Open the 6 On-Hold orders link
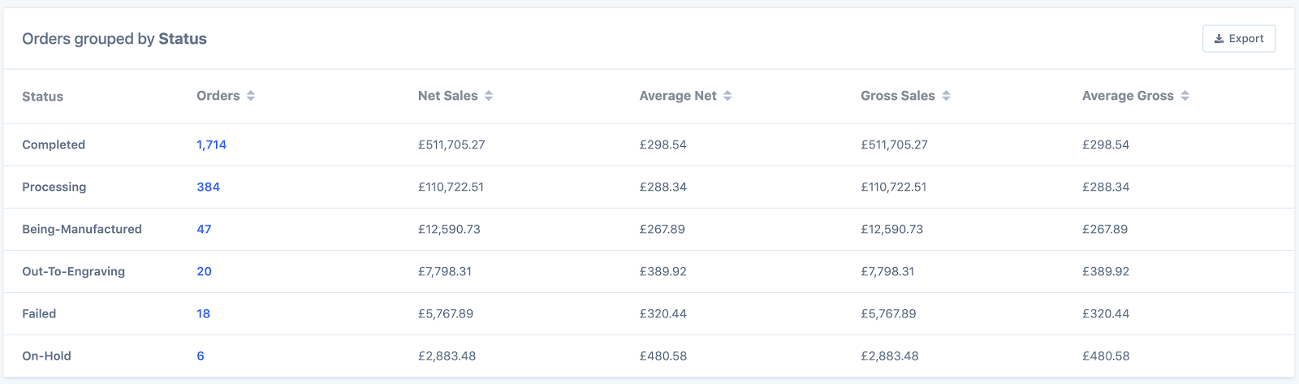 coord(201,356)
